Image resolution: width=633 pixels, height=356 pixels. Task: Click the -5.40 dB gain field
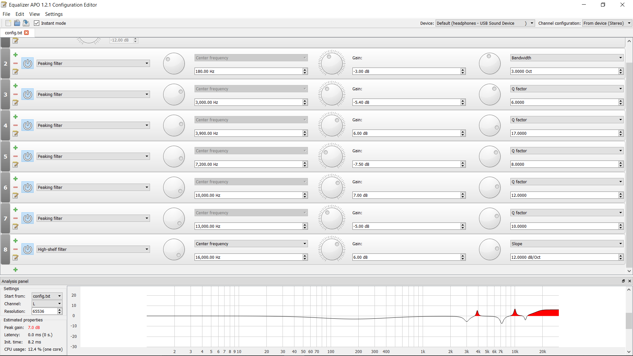(409, 102)
